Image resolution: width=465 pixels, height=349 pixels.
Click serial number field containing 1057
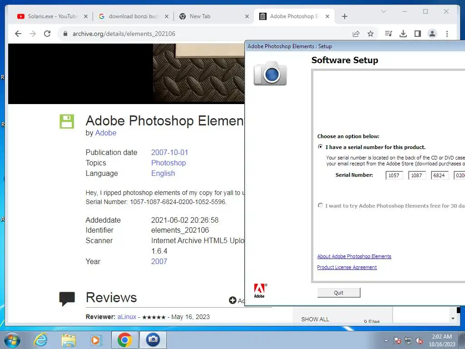pos(394,175)
